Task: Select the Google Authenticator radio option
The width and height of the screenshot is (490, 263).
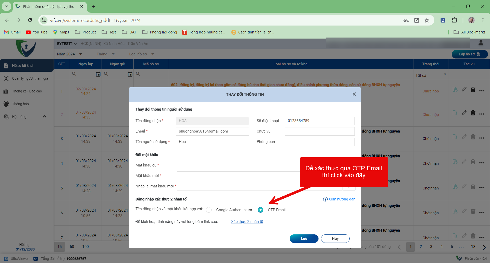Action: click(209, 210)
